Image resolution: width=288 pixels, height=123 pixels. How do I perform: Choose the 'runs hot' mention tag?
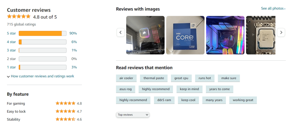[204, 78]
